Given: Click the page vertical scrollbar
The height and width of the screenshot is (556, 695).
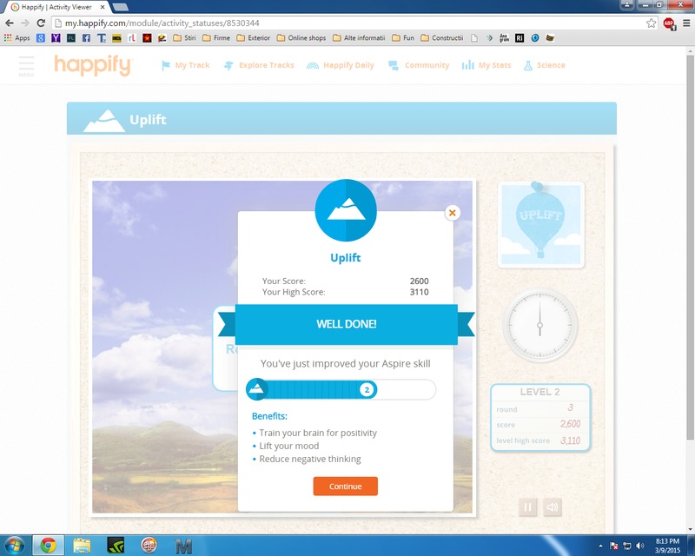Looking at the screenshot, I should pyautogui.click(x=690, y=248).
